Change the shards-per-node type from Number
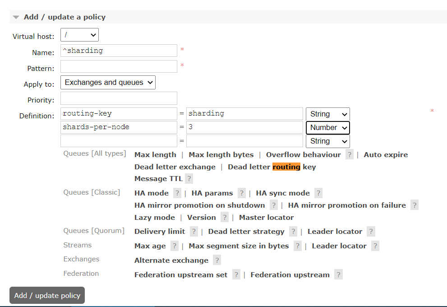Viewport: 447px width, 307px height. [x=328, y=128]
